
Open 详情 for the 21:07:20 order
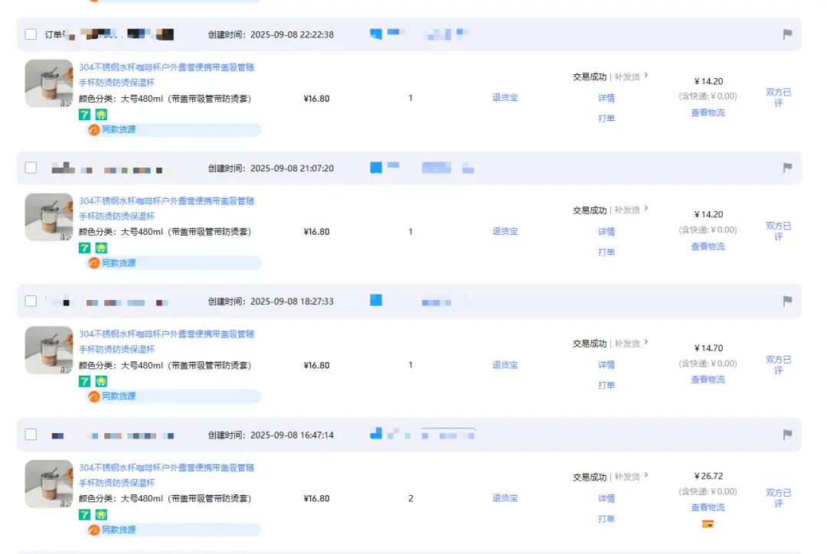point(606,232)
